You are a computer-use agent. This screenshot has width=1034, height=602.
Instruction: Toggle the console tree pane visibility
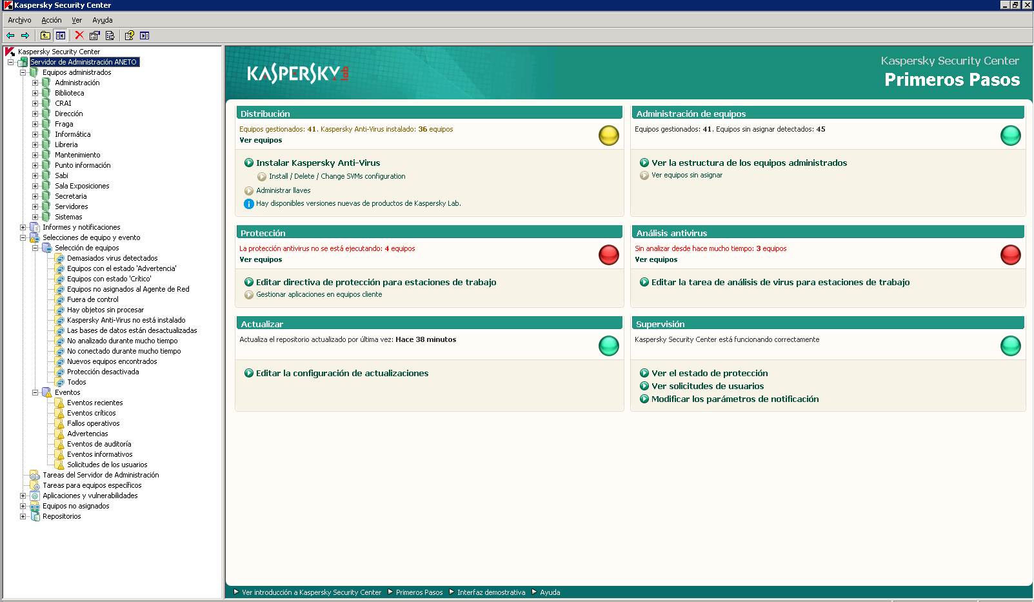point(61,35)
